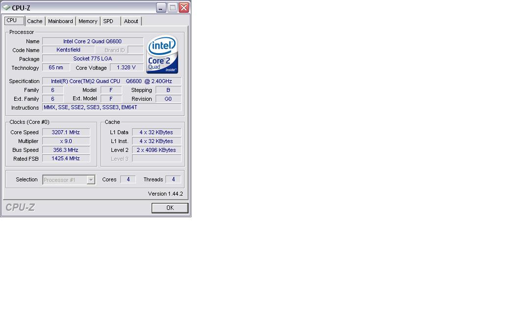Click the Intel Core 2 Quad logo
Screen dimensions: 512x318
pyautogui.click(x=162, y=54)
